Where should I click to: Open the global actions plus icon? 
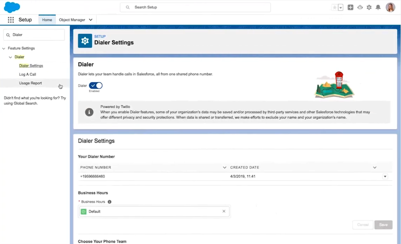[x=350, y=7]
